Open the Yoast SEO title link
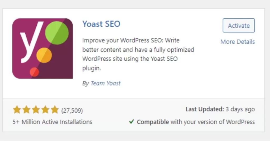 pyautogui.click(x=101, y=24)
